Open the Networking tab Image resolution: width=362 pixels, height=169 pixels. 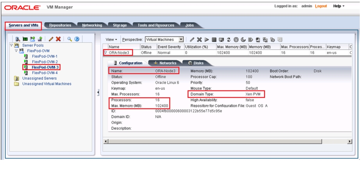tap(92, 25)
